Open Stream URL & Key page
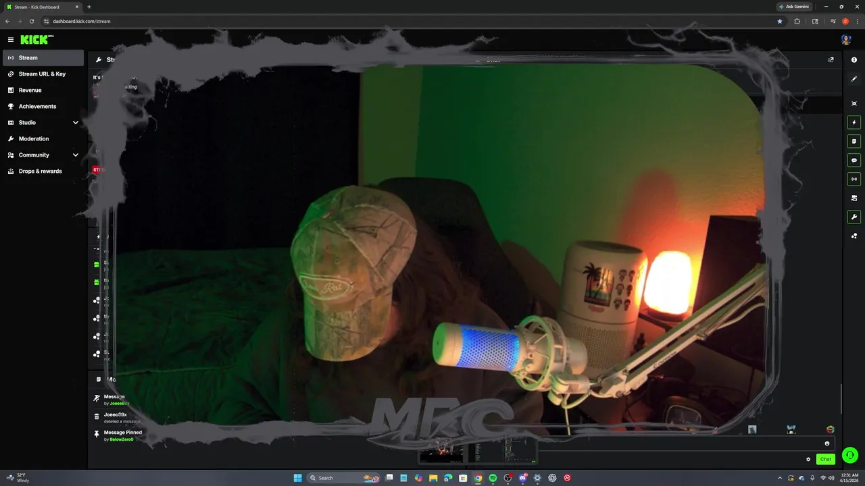This screenshot has height=486, width=865. coord(43,74)
